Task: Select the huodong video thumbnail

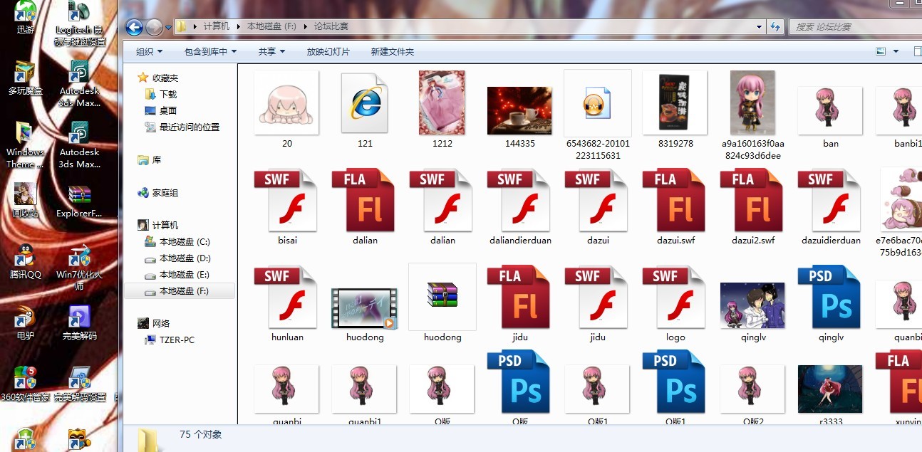Action: tap(365, 309)
